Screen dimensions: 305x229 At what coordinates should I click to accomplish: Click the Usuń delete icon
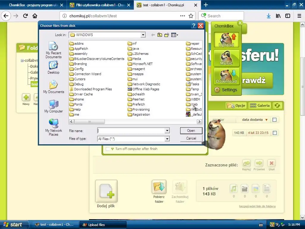pos(272,163)
